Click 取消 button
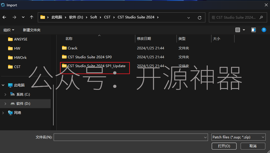The image size is (270, 153). pyautogui.click(x=253, y=146)
